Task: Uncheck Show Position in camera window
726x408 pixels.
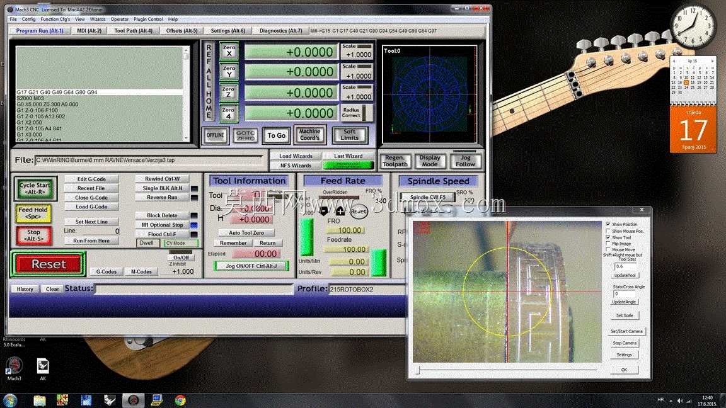Action: (608, 224)
